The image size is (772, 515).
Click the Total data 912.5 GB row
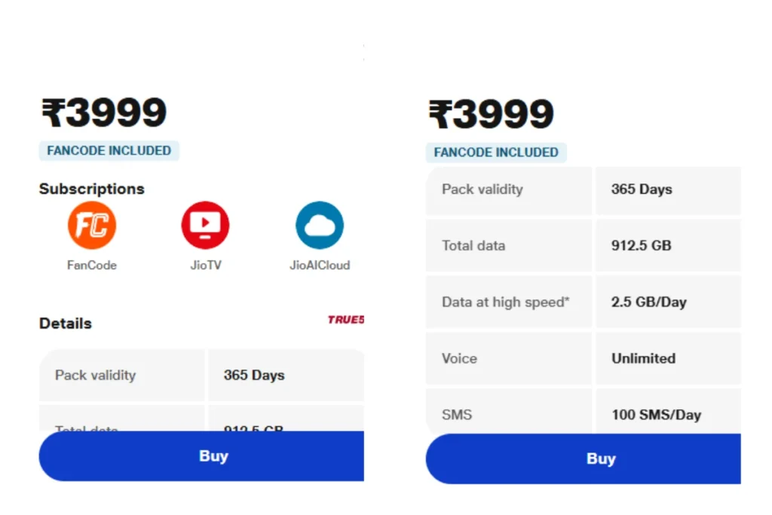tap(584, 246)
